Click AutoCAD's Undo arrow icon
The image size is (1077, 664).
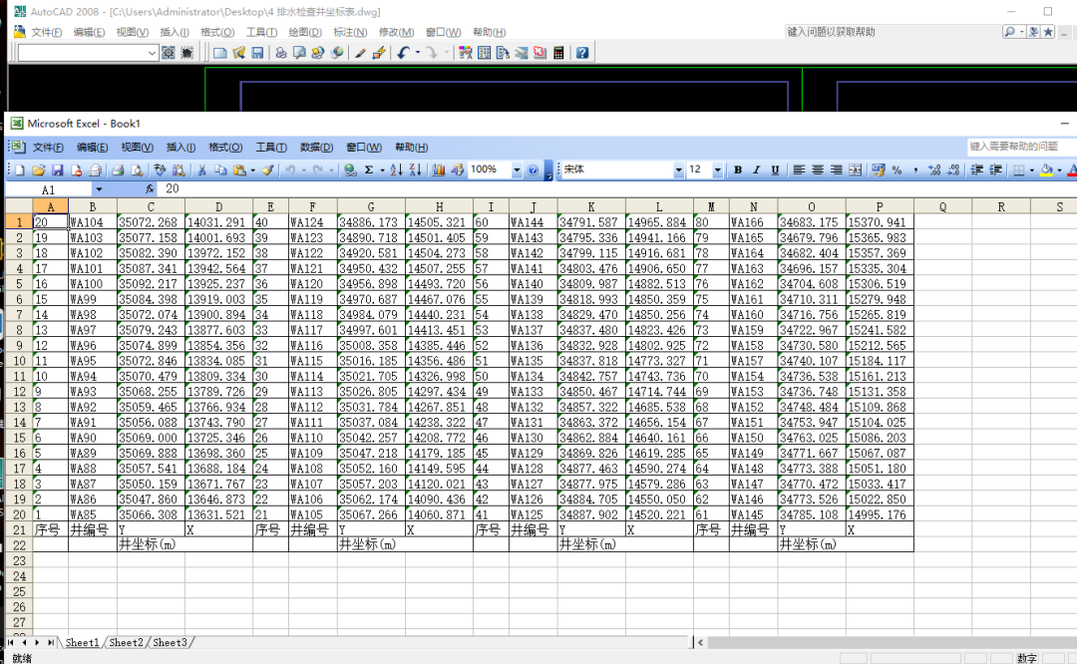pos(403,53)
